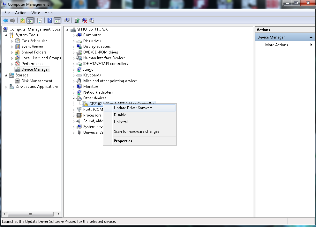The image size is (316, 227).
Task: Collapse the Storage tree node
Action: click(x=6, y=75)
